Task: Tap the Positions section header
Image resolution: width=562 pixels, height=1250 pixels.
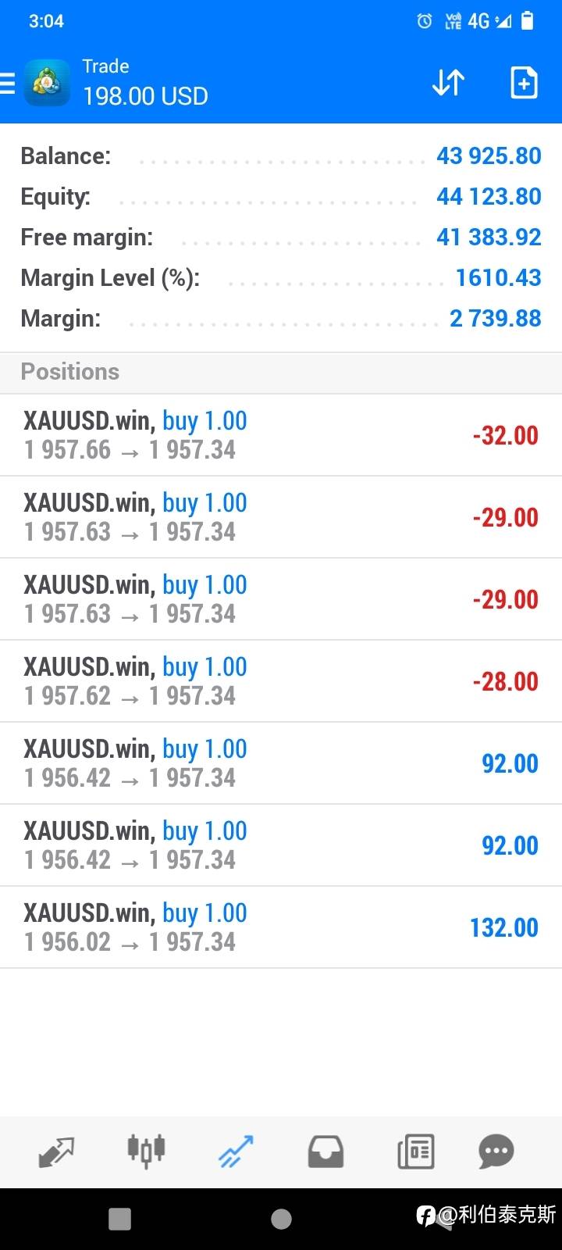Action: tap(70, 372)
